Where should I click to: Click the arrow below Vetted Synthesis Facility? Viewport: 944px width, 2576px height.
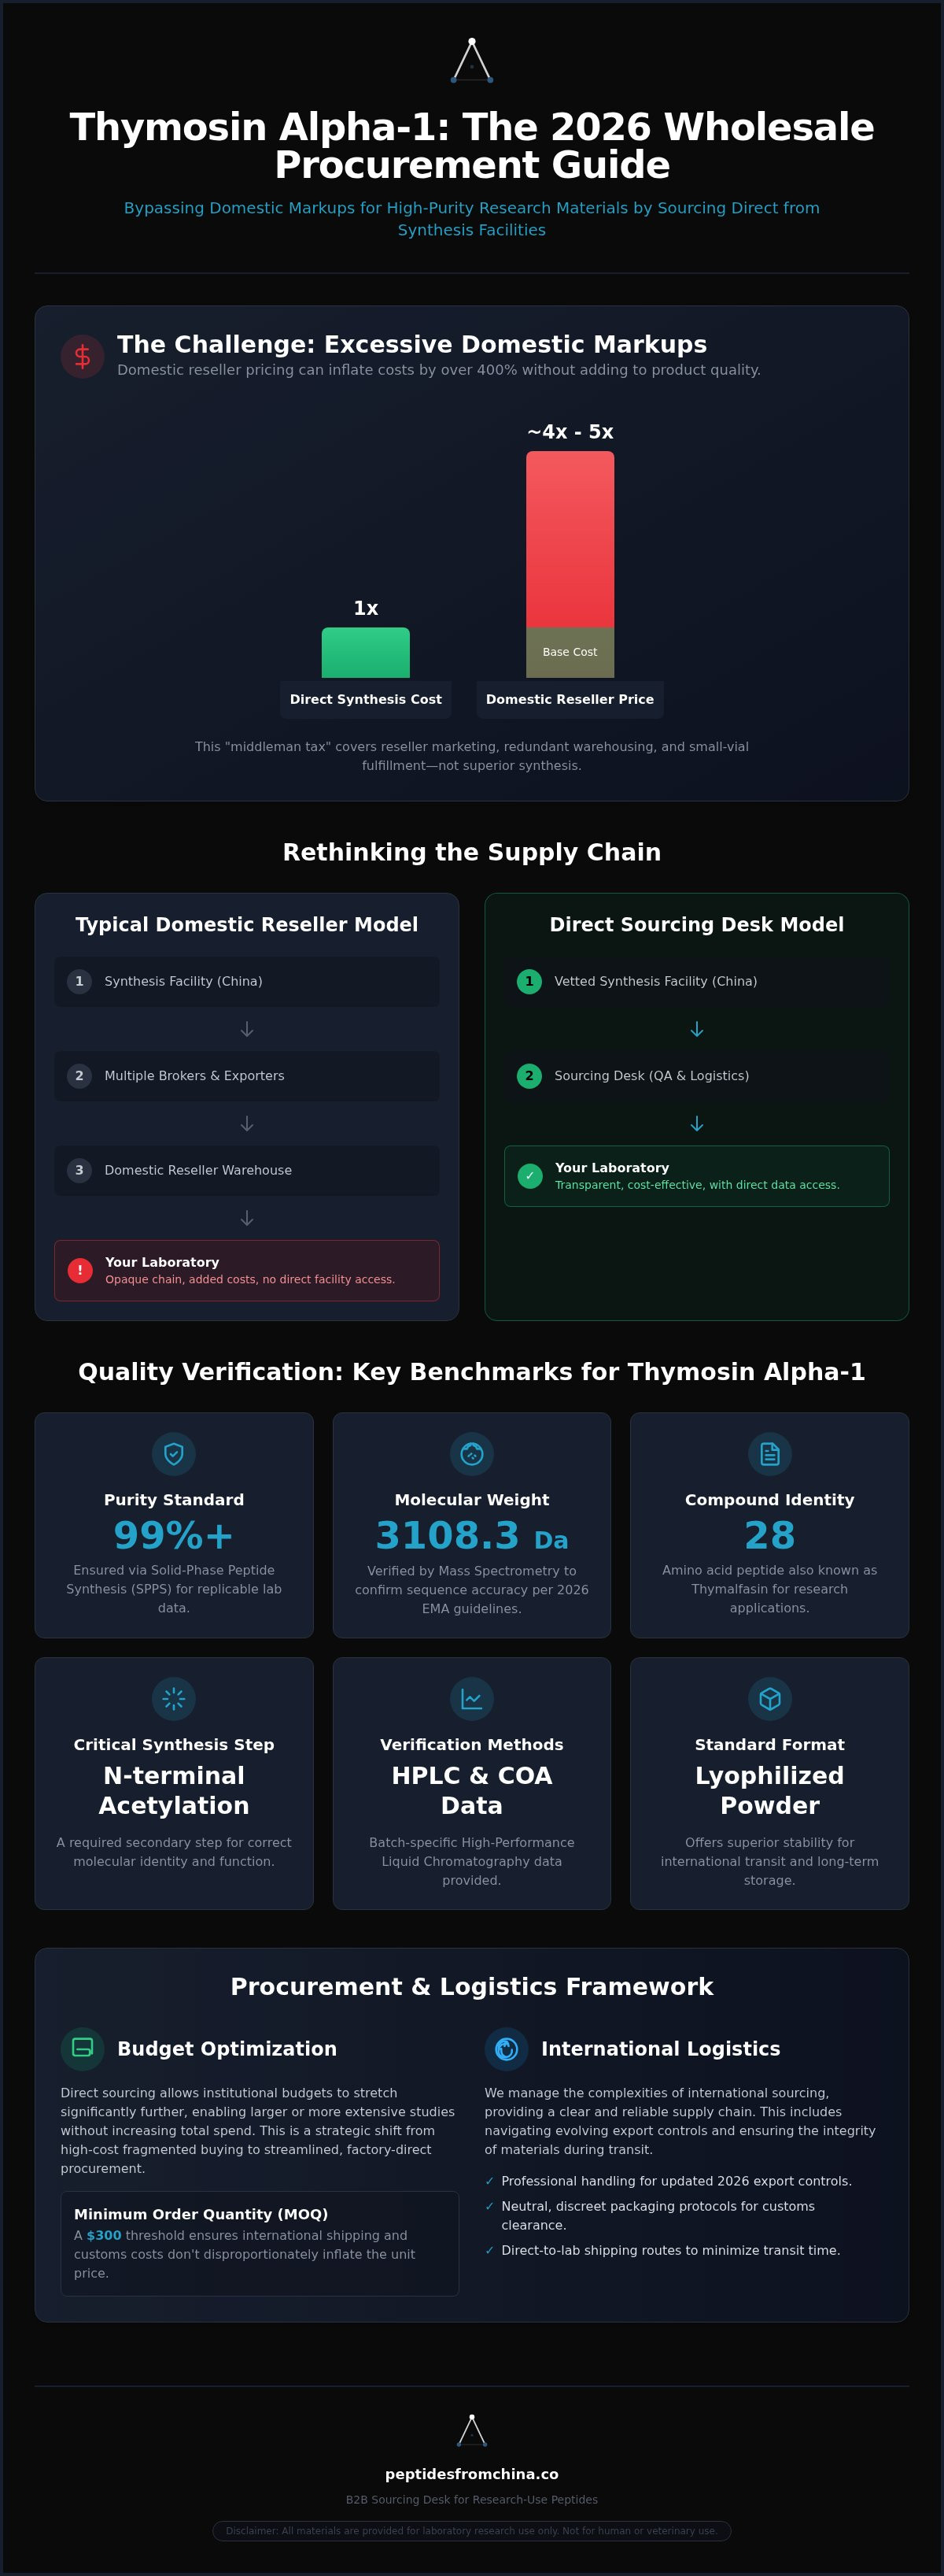point(697,1029)
